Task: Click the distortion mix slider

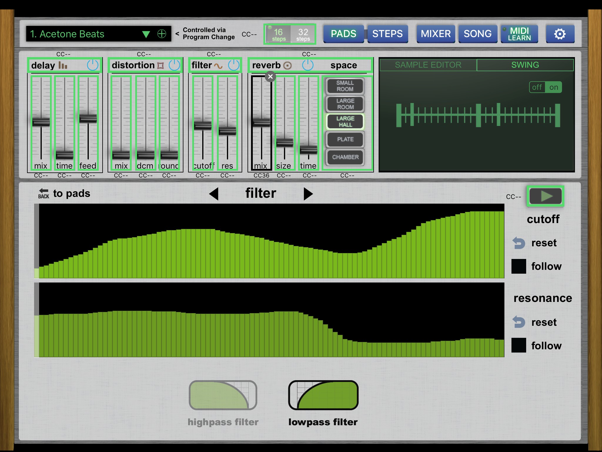Action: pos(121,123)
